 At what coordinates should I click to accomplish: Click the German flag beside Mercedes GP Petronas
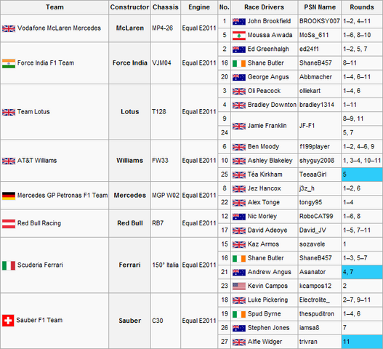tap(9, 196)
